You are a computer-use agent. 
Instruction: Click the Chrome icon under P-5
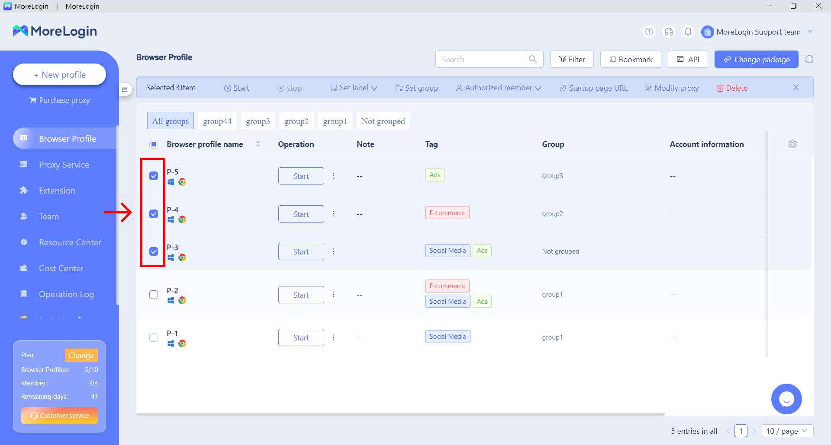182,182
